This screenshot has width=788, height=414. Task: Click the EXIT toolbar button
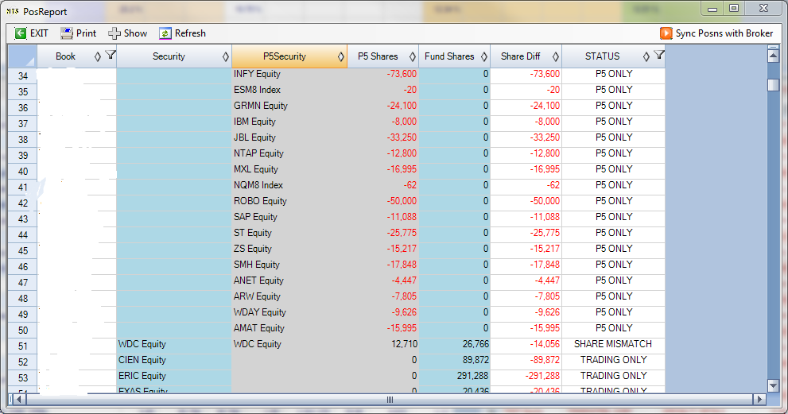[x=31, y=33]
